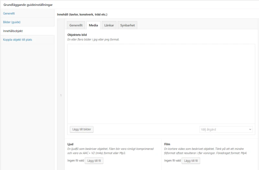This screenshot has height=170, width=259.
Task: Select row number 1 handle
Action: pyautogui.click(x=61, y=95)
